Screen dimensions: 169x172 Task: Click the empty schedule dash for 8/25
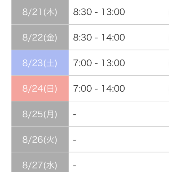[74, 115]
